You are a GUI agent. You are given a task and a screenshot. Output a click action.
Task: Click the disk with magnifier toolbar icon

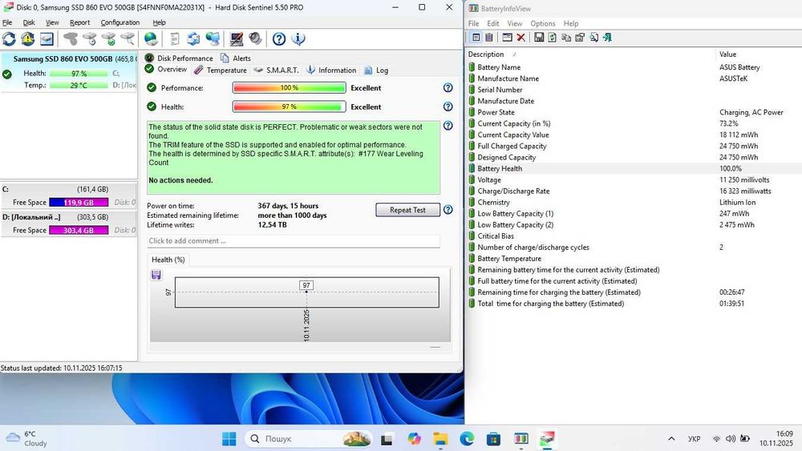(x=128, y=38)
